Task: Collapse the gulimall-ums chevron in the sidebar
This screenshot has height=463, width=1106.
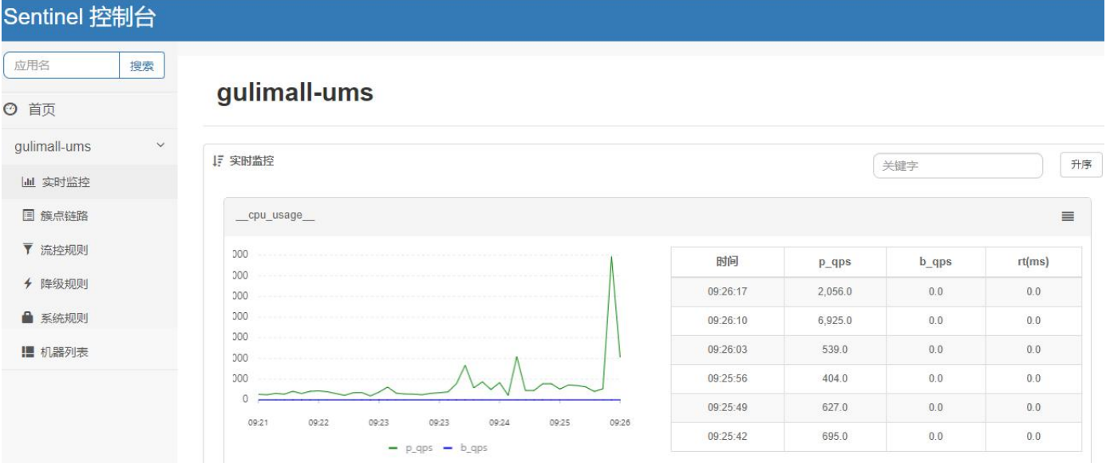Action: coord(160,145)
